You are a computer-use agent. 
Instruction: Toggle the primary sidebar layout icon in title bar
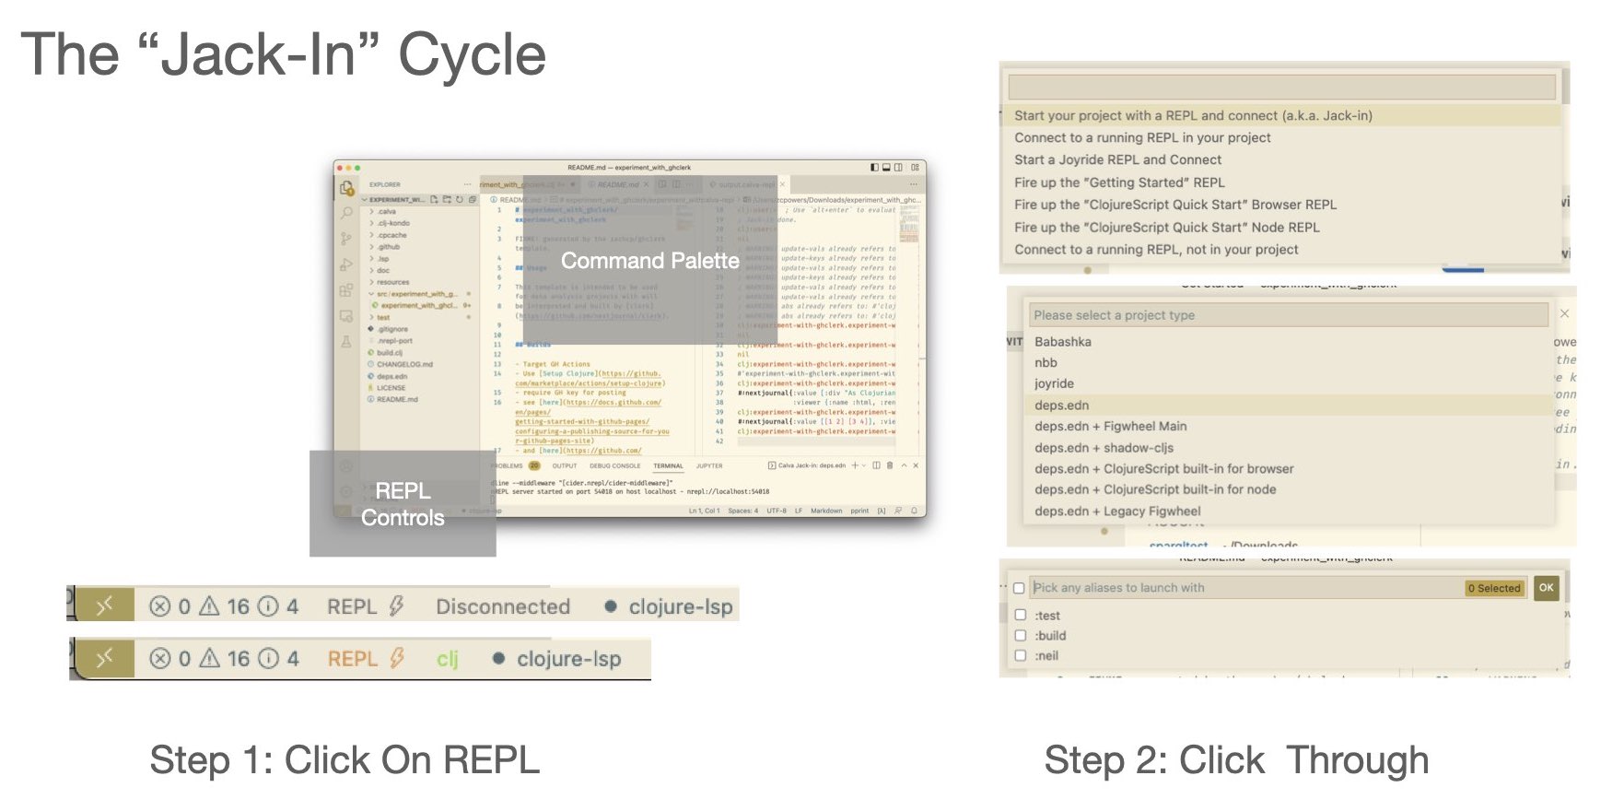tap(874, 168)
